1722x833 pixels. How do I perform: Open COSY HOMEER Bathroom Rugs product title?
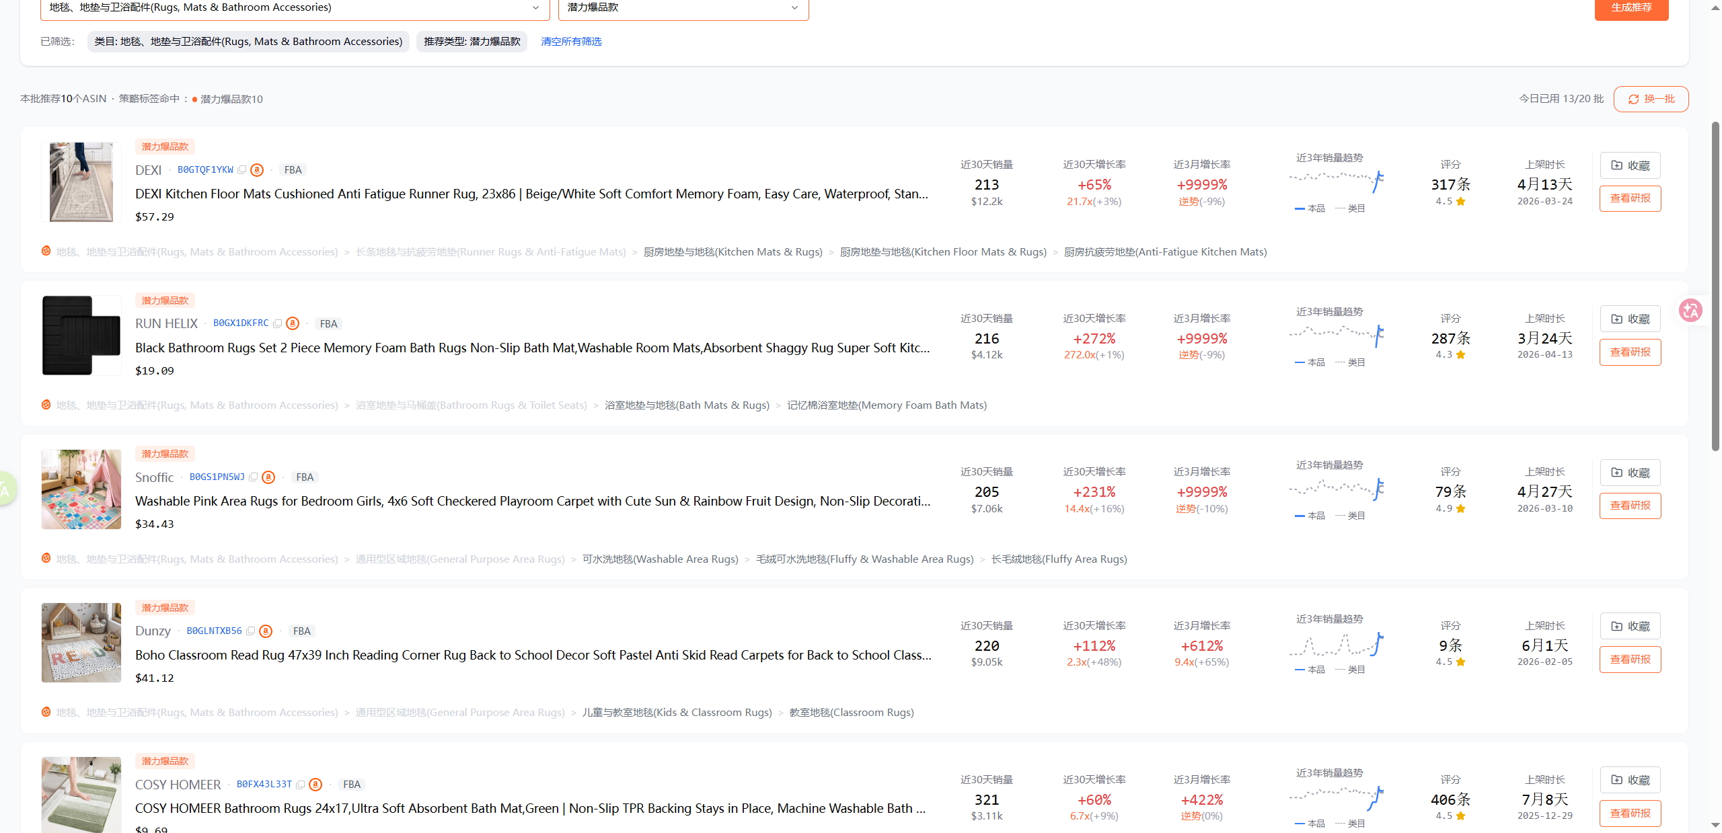point(531,809)
